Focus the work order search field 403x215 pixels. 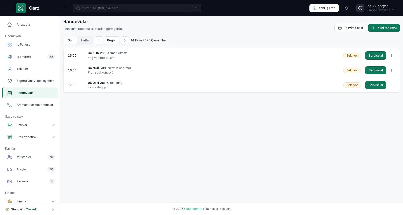click(137, 8)
